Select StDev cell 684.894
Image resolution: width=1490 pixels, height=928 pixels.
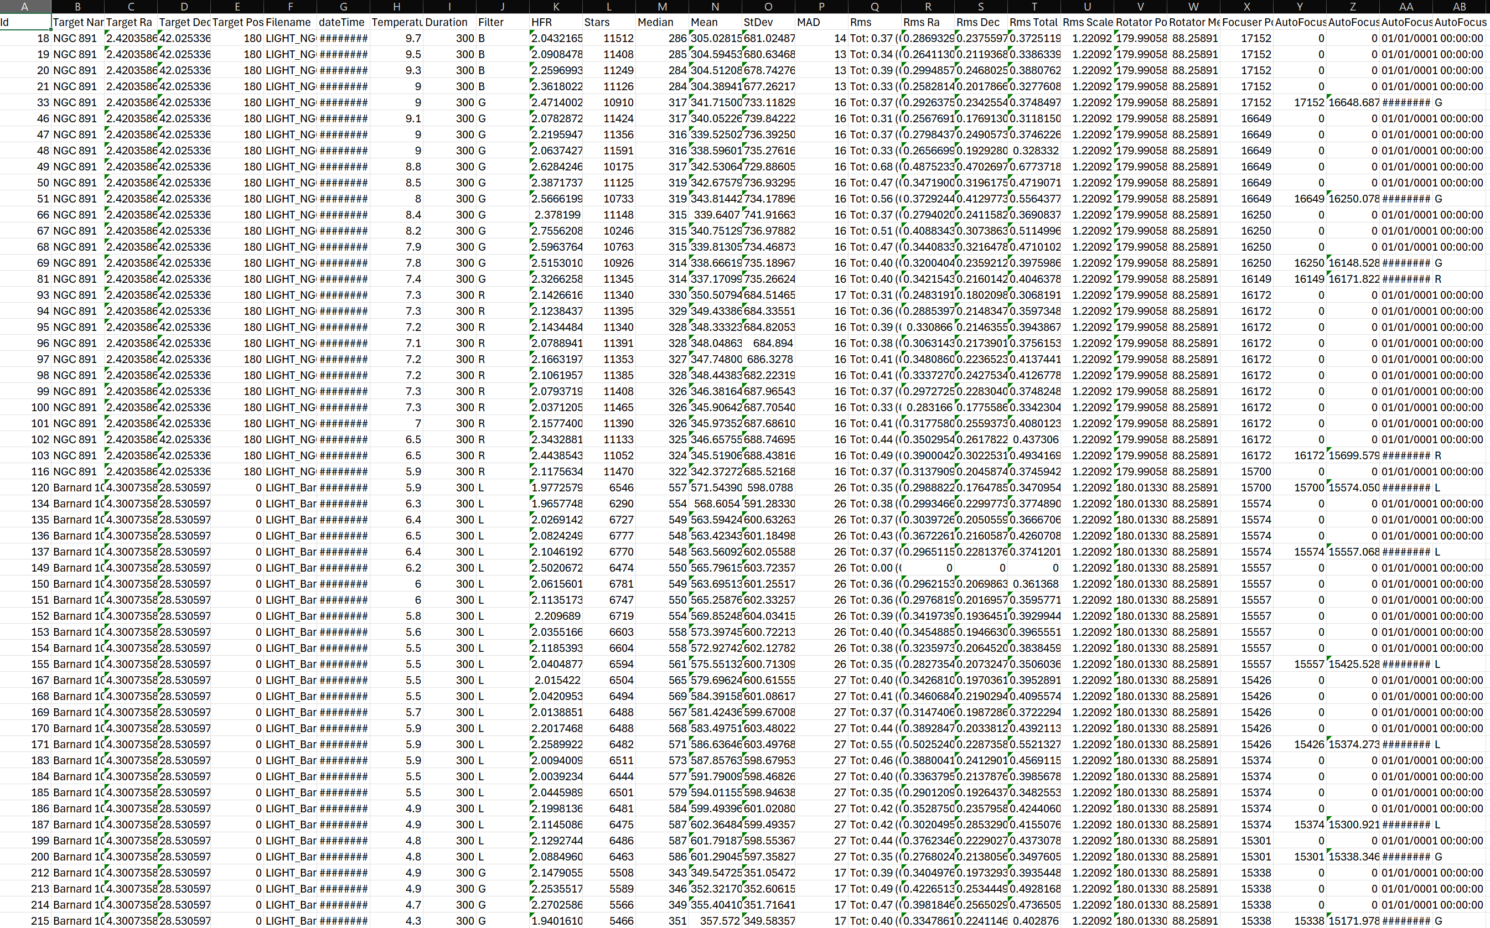point(768,343)
